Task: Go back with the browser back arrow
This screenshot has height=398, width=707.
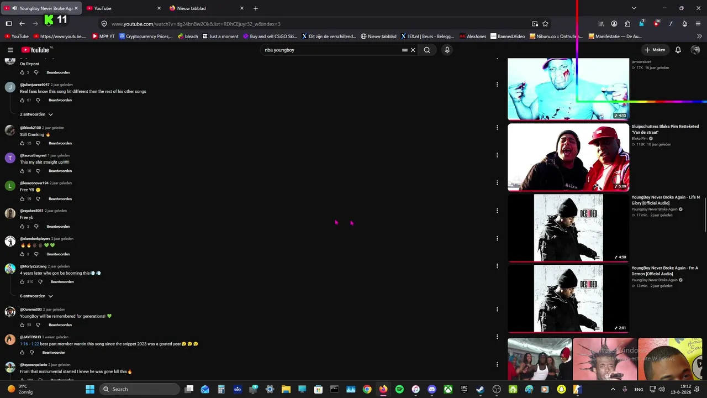Action: coord(22,24)
